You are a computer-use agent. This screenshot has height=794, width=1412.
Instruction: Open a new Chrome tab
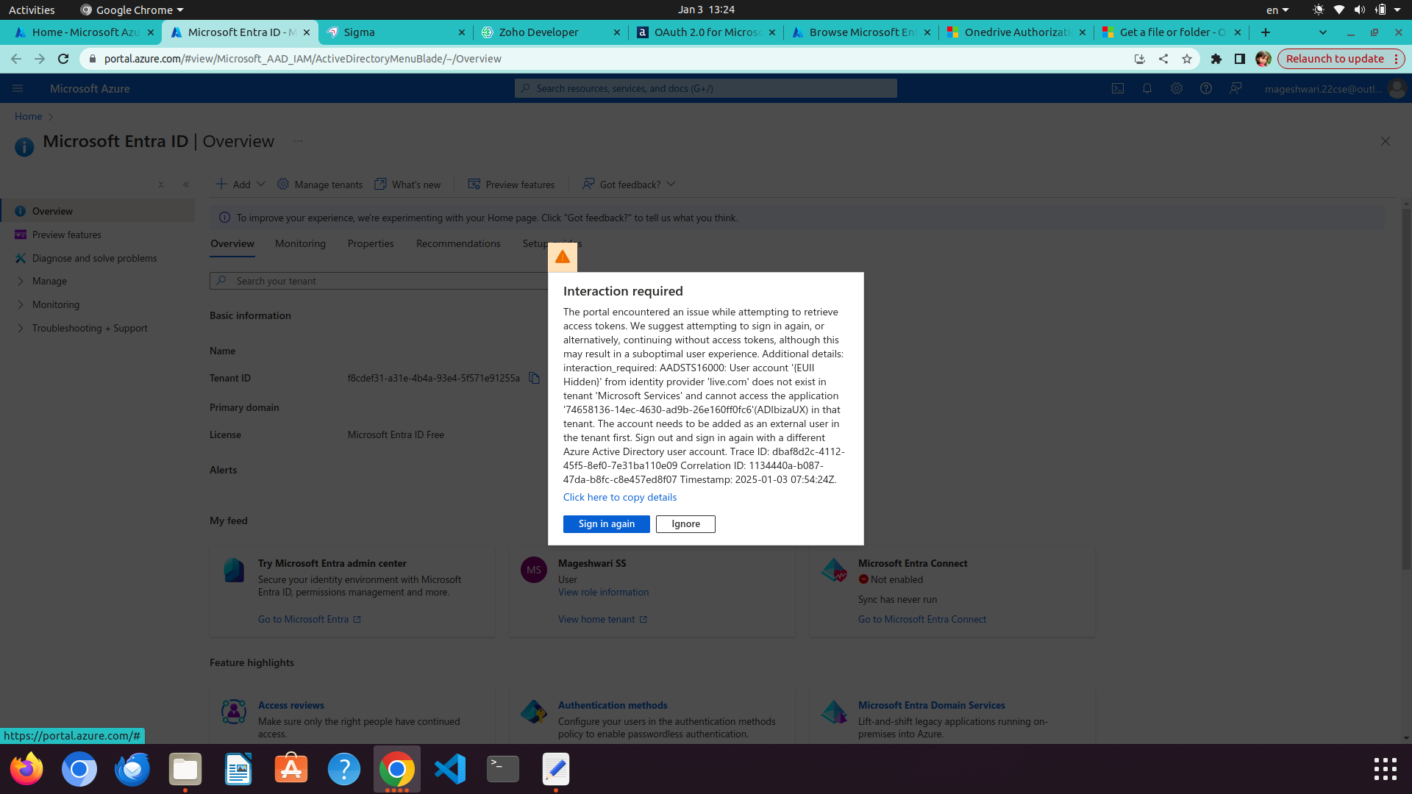(x=1266, y=32)
